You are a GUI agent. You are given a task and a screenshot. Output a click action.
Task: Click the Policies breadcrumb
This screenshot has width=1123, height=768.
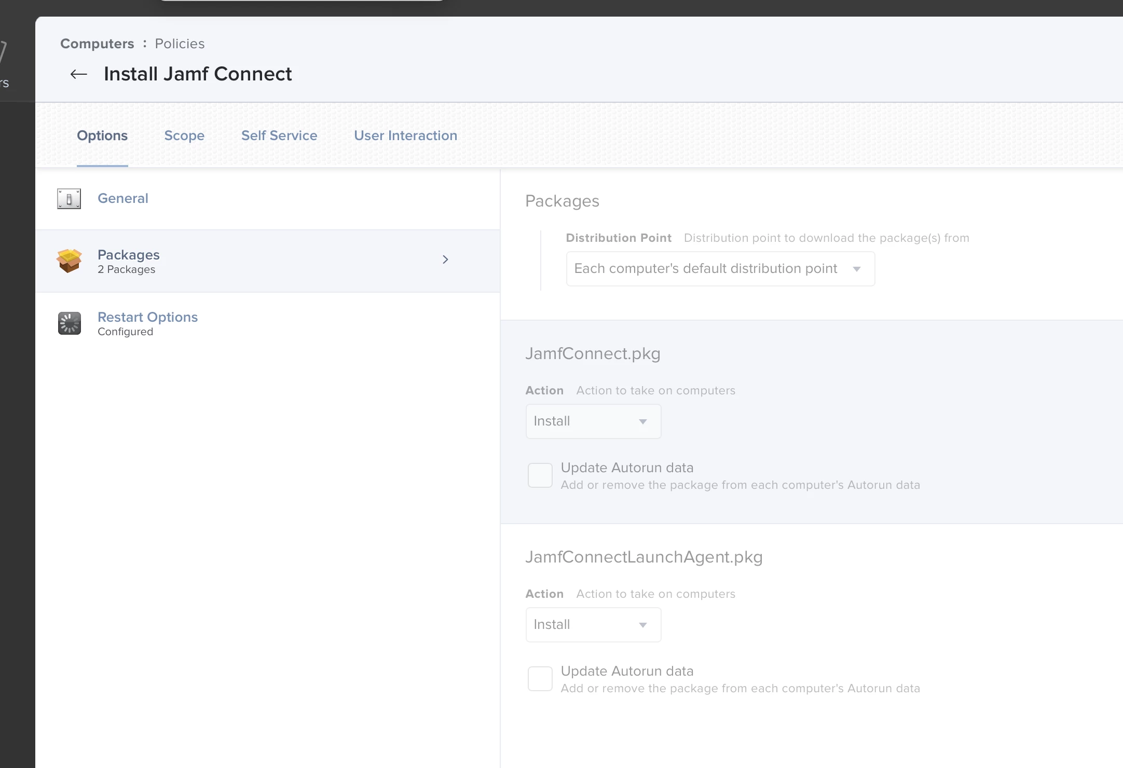pos(180,44)
